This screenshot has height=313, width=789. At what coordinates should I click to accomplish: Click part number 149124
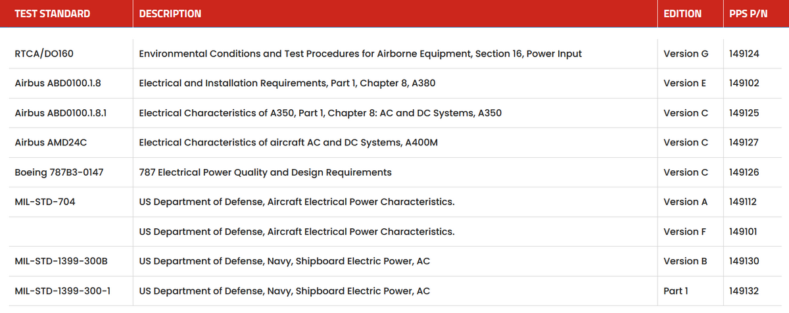coord(744,54)
